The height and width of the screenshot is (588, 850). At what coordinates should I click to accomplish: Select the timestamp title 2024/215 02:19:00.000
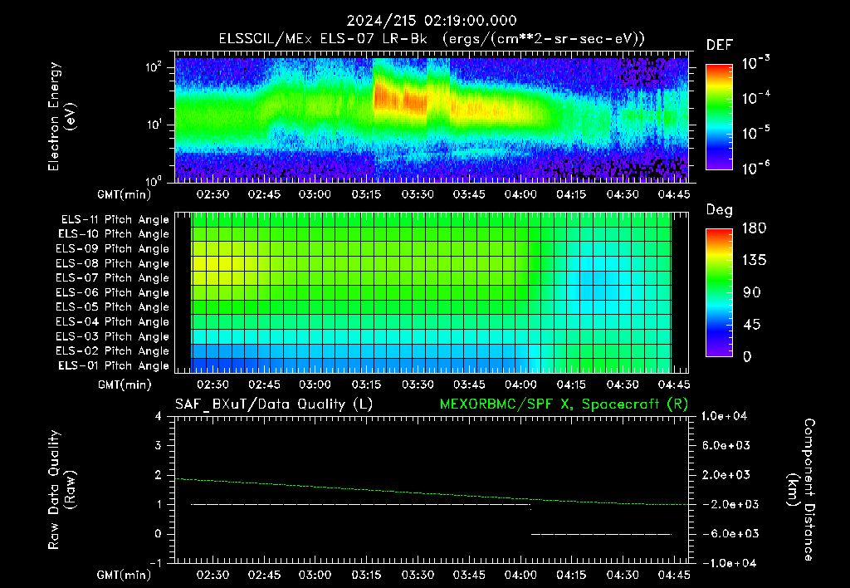click(432, 21)
